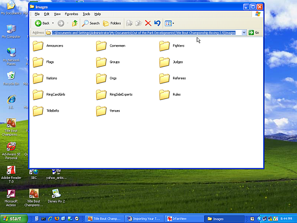Toggle the Folders pane button
The image size is (297, 223).
point(112,23)
